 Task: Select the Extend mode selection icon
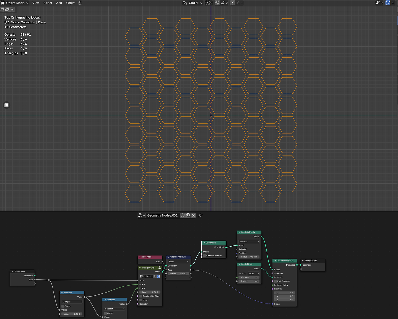point(7,10)
